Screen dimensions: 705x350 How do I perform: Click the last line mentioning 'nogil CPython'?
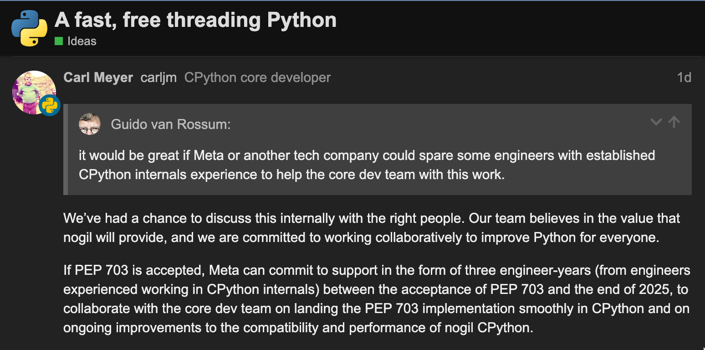click(x=298, y=328)
